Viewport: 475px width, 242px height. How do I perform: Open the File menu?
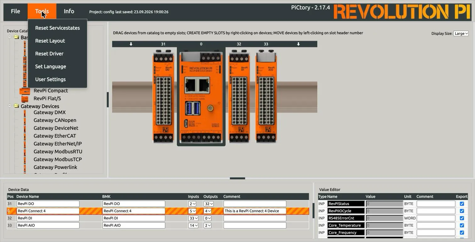point(15,12)
